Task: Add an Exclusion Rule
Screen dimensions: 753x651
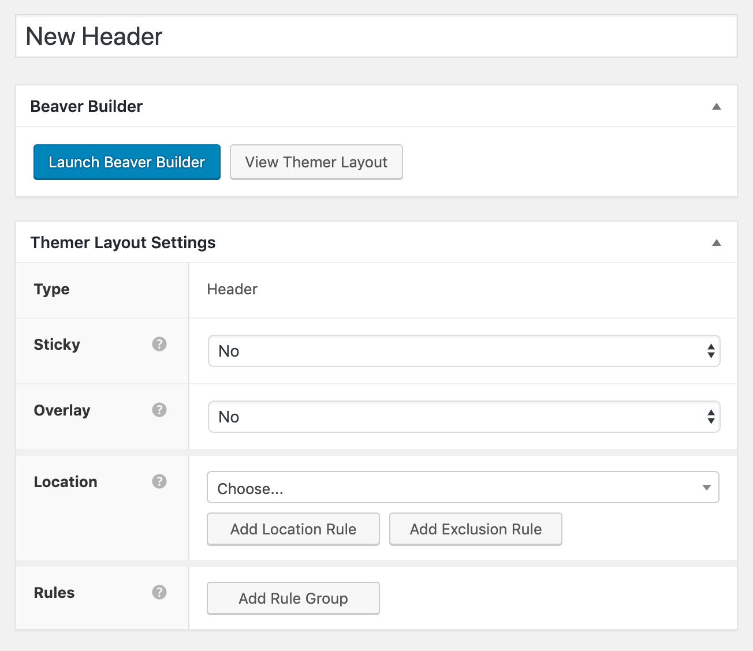Action: click(475, 529)
